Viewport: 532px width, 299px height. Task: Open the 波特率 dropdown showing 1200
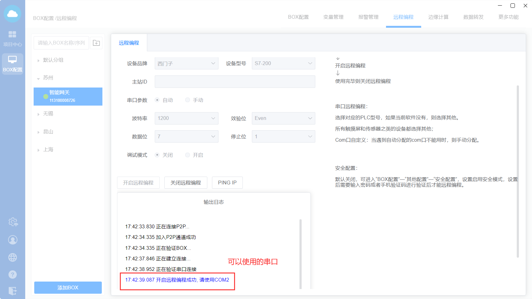[186, 118]
